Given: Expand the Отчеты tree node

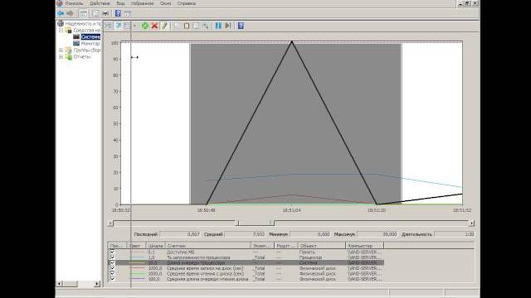Looking at the screenshot, I should pos(61,57).
